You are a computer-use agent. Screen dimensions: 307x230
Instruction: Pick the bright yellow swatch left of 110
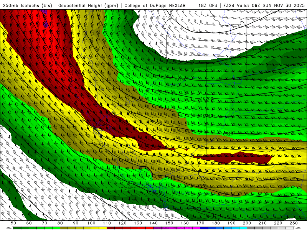(103, 228)
